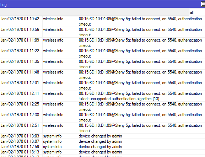Screen dimensions: 205x157
Task: Click the 01:12:11 timestamp cell
Action: click(20, 93)
